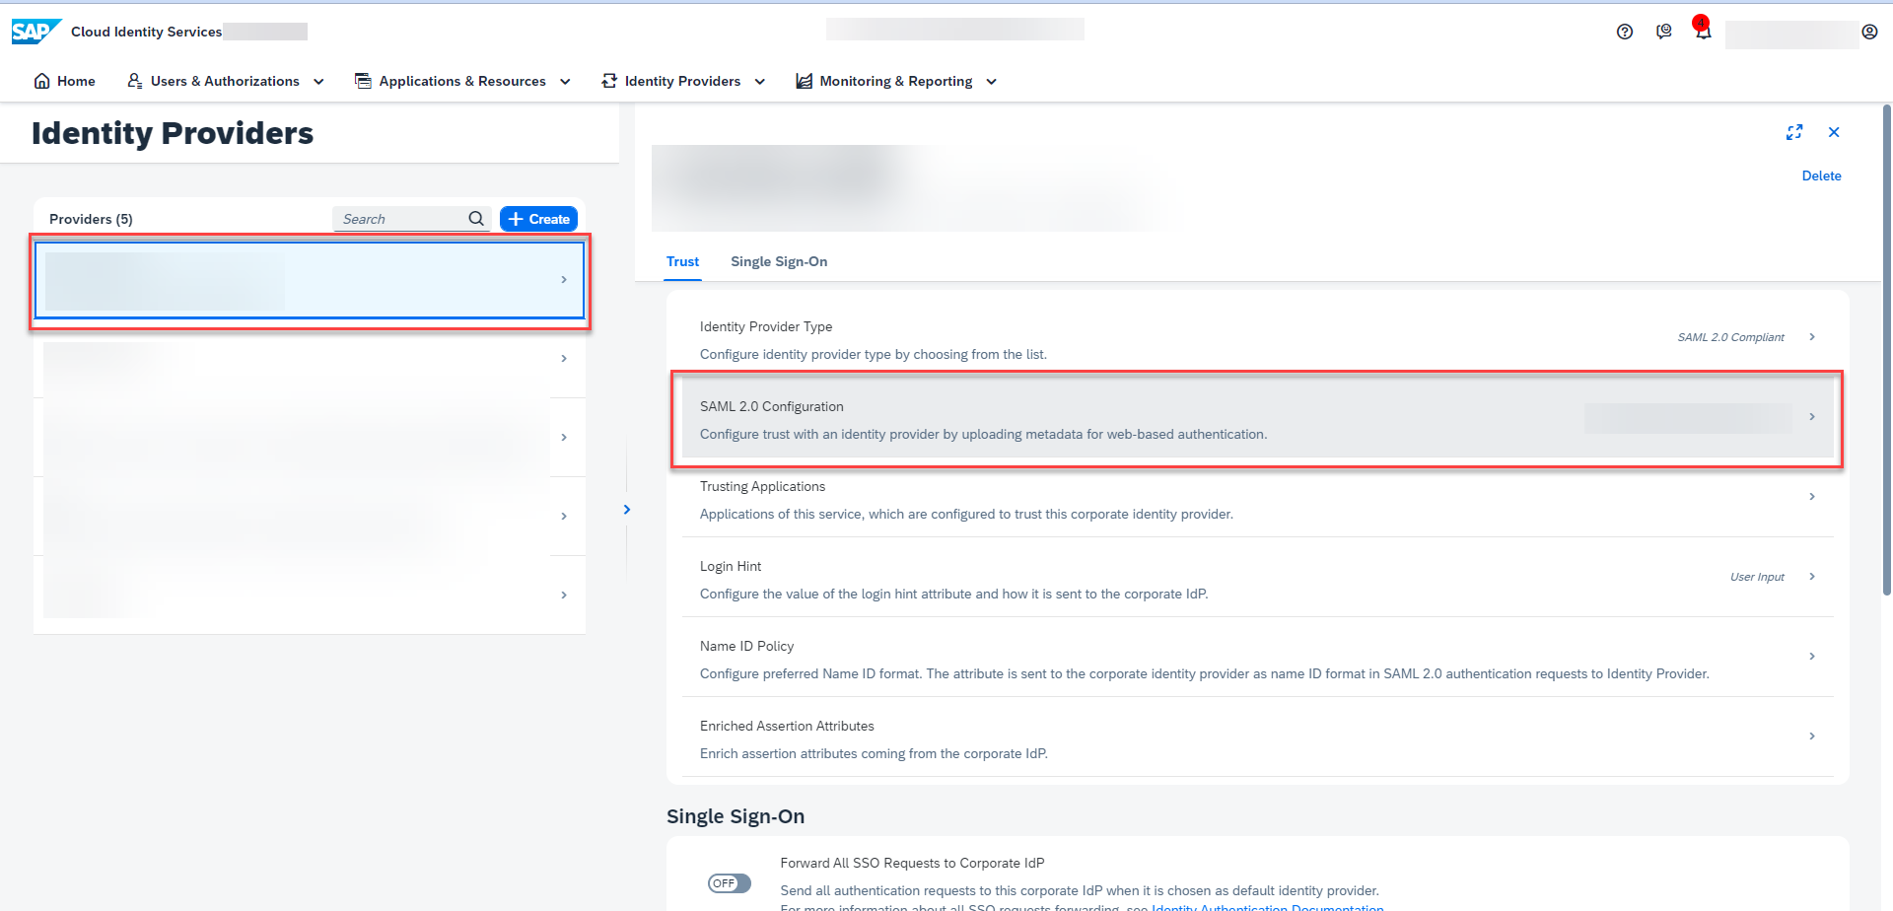Delete the selected identity provider
The height and width of the screenshot is (911, 1893).
pos(1821,175)
